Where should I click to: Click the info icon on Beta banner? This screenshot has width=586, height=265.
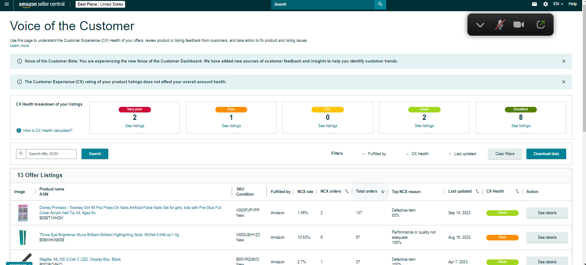(x=19, y=61)
